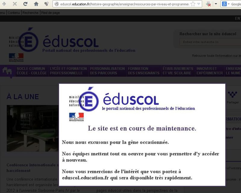Open the home icon in purple menu
The width and height of the screenshot is (241, 193).
(7, 71)
